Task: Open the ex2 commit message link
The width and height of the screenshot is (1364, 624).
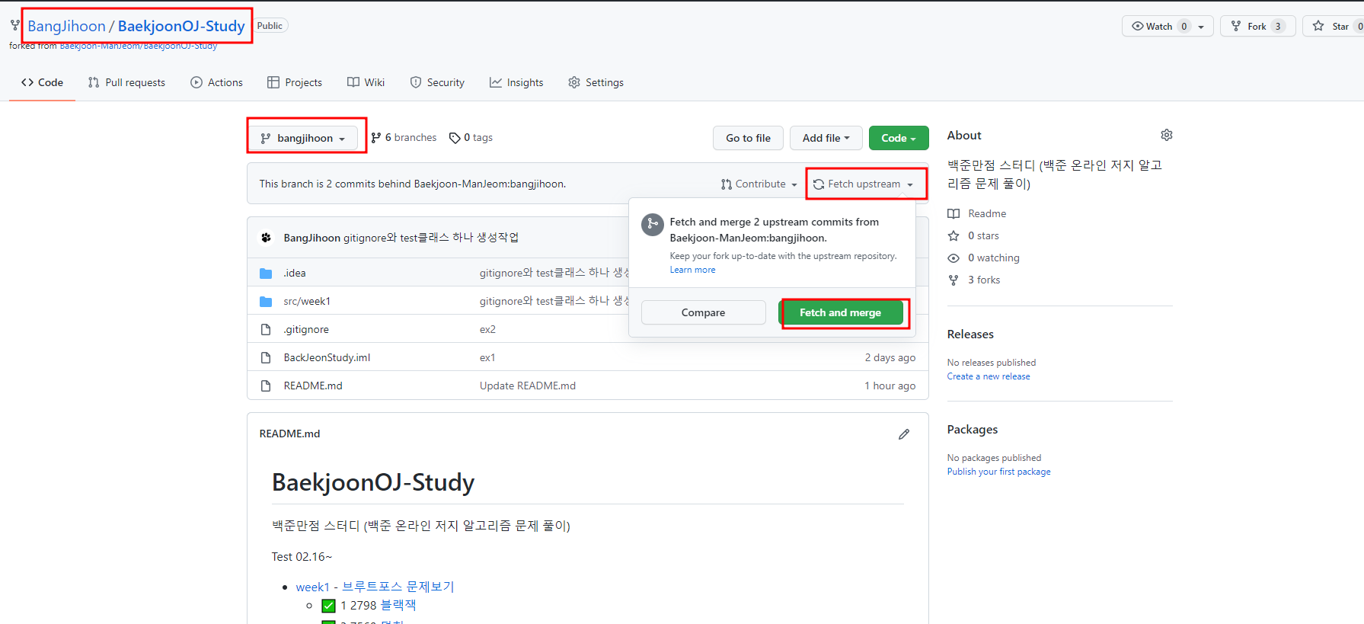Action: (487, 329)
